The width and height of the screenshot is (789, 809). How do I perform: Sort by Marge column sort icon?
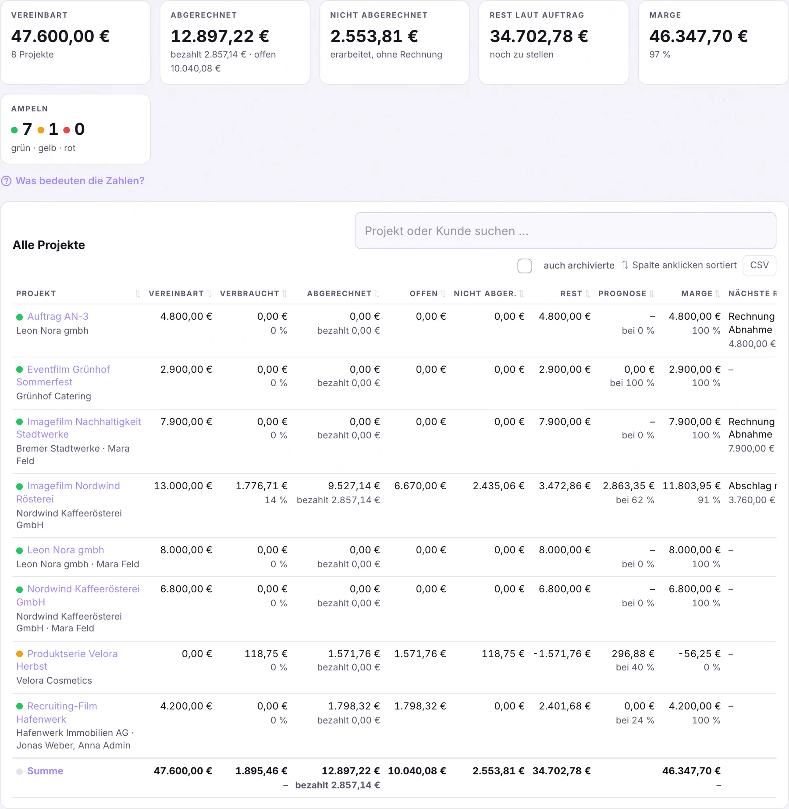[718, 294]
